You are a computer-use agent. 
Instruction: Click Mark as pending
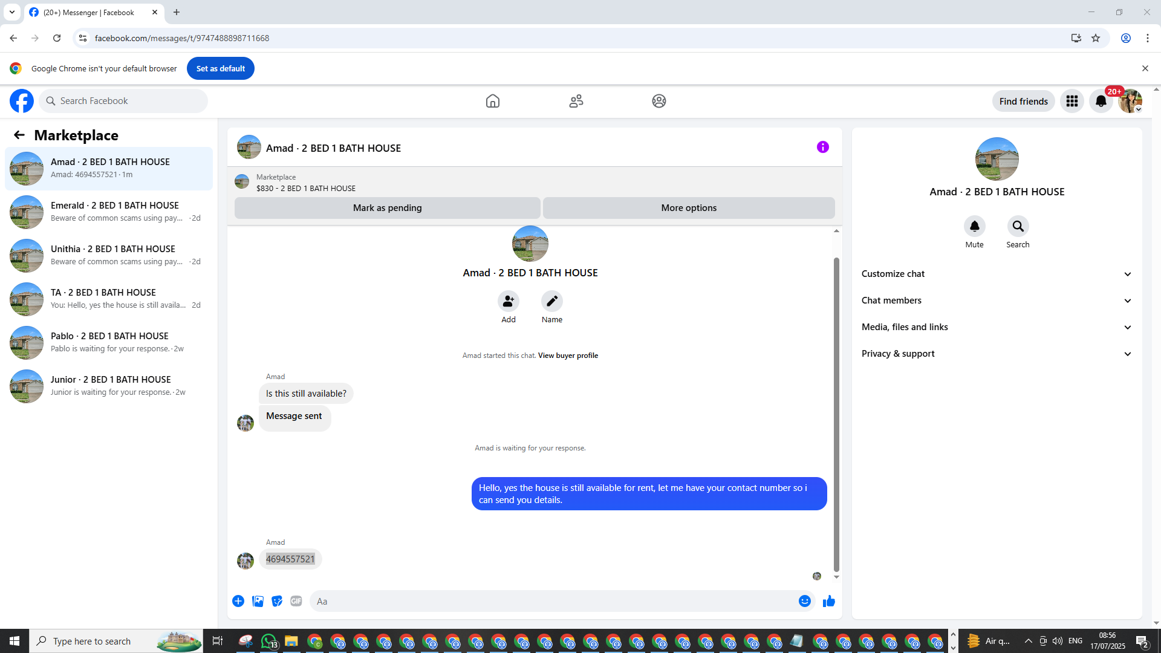click(388, 208)
